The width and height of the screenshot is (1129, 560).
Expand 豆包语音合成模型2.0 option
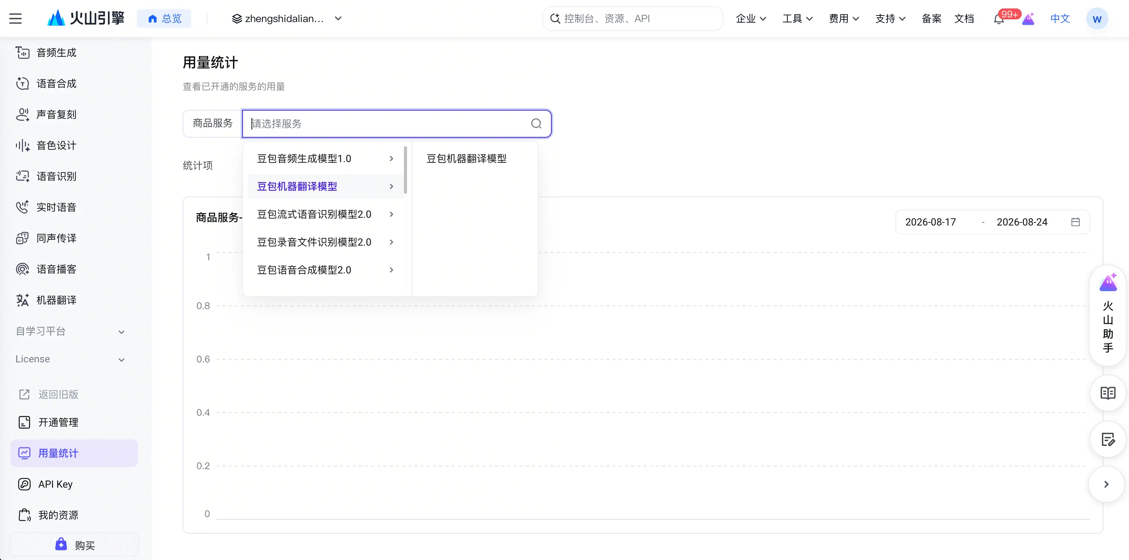click(325, 270)
